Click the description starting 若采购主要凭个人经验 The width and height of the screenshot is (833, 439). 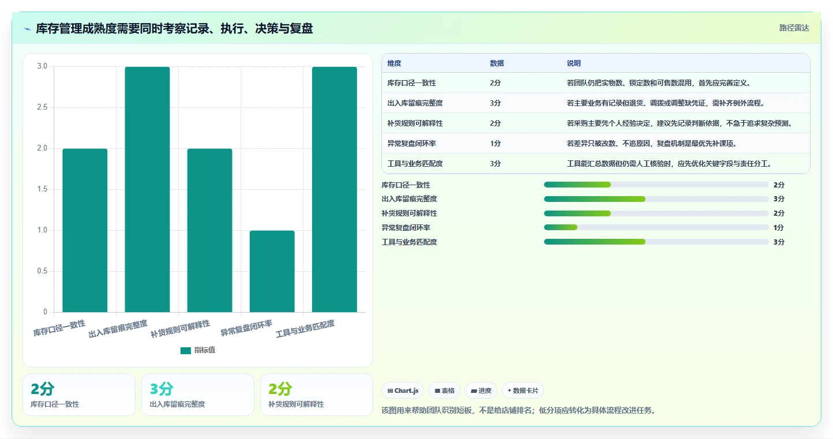coord(680,123)
